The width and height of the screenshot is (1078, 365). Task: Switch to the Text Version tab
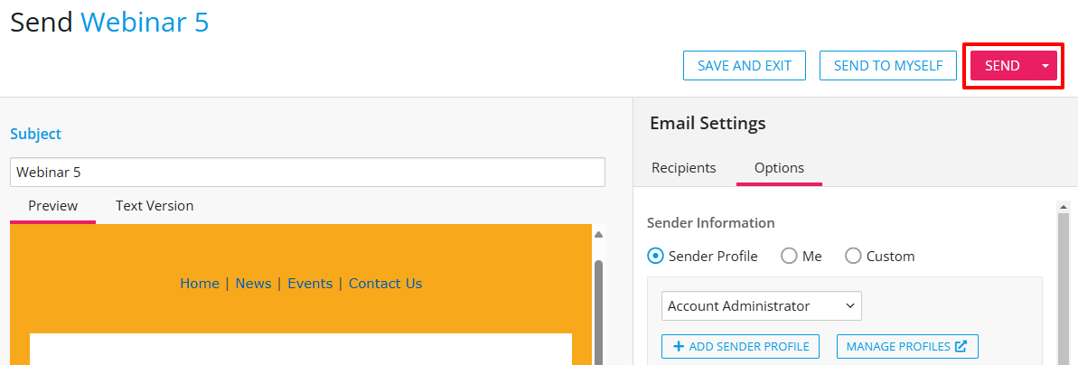point(155,206)
